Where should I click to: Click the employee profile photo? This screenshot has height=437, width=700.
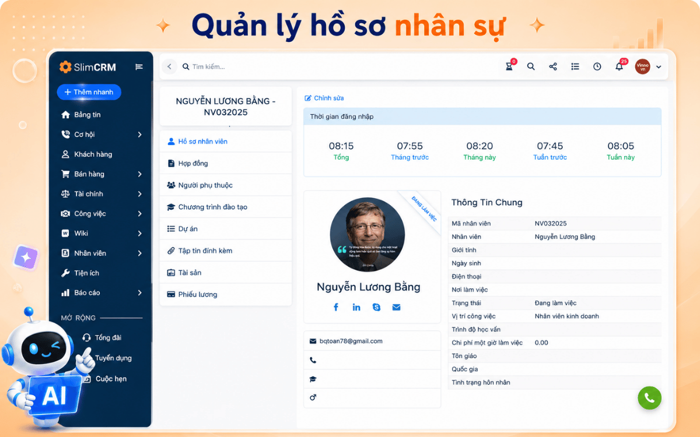point(367,235)
